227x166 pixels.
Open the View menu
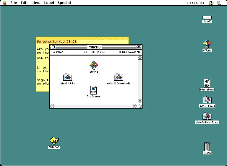coord(36,3)
